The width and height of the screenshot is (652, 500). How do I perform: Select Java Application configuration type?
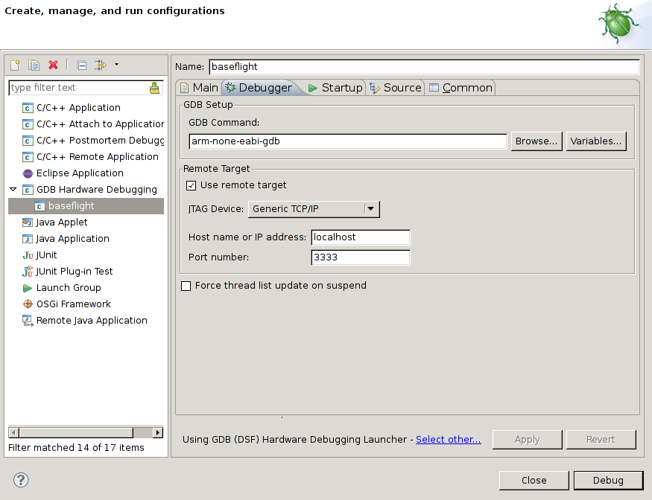(72, 238)
